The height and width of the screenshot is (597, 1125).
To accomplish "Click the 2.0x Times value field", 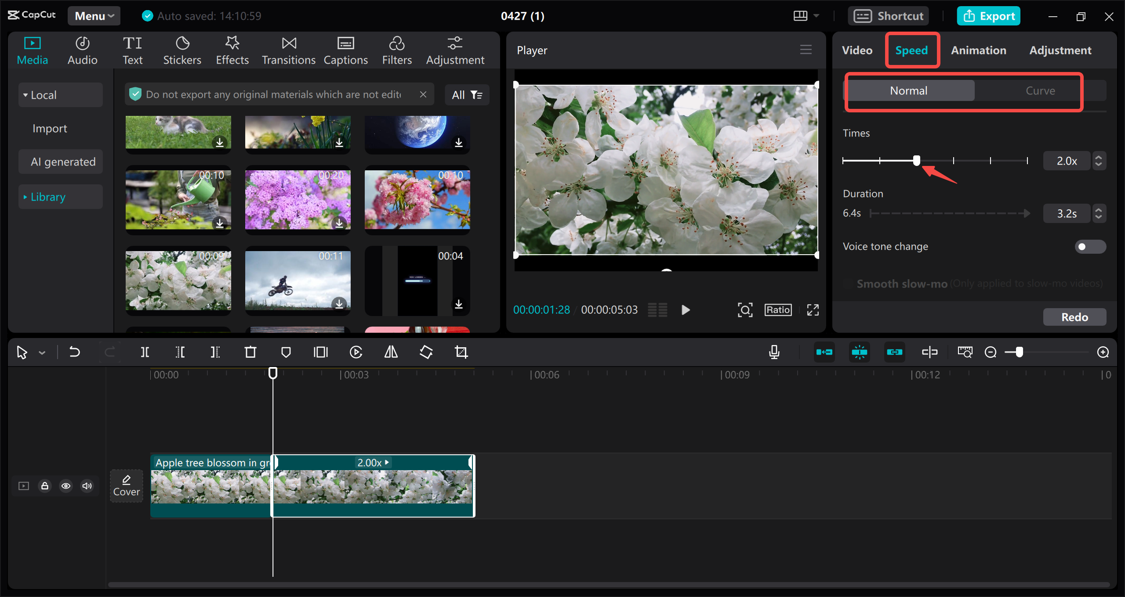I will coord(1067,161).
